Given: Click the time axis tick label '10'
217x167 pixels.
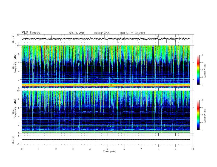Looking at the screenshot, I should coord(193,149).
